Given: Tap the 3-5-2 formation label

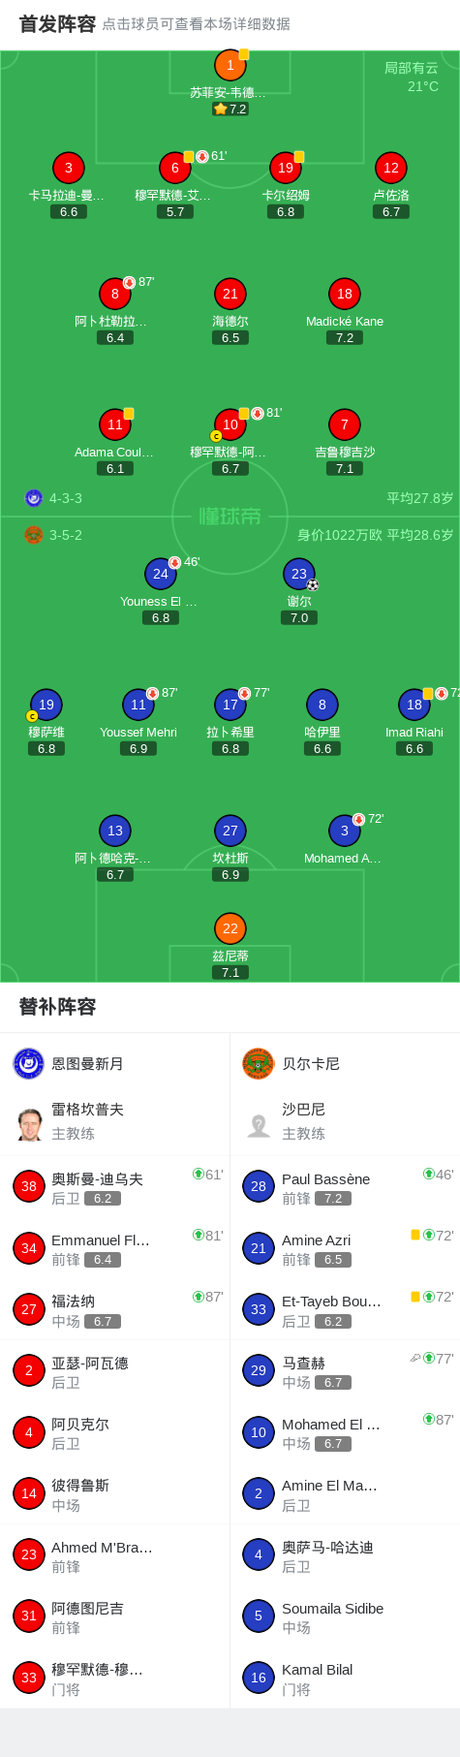Looking at the screenshot, I should (66, 535).
